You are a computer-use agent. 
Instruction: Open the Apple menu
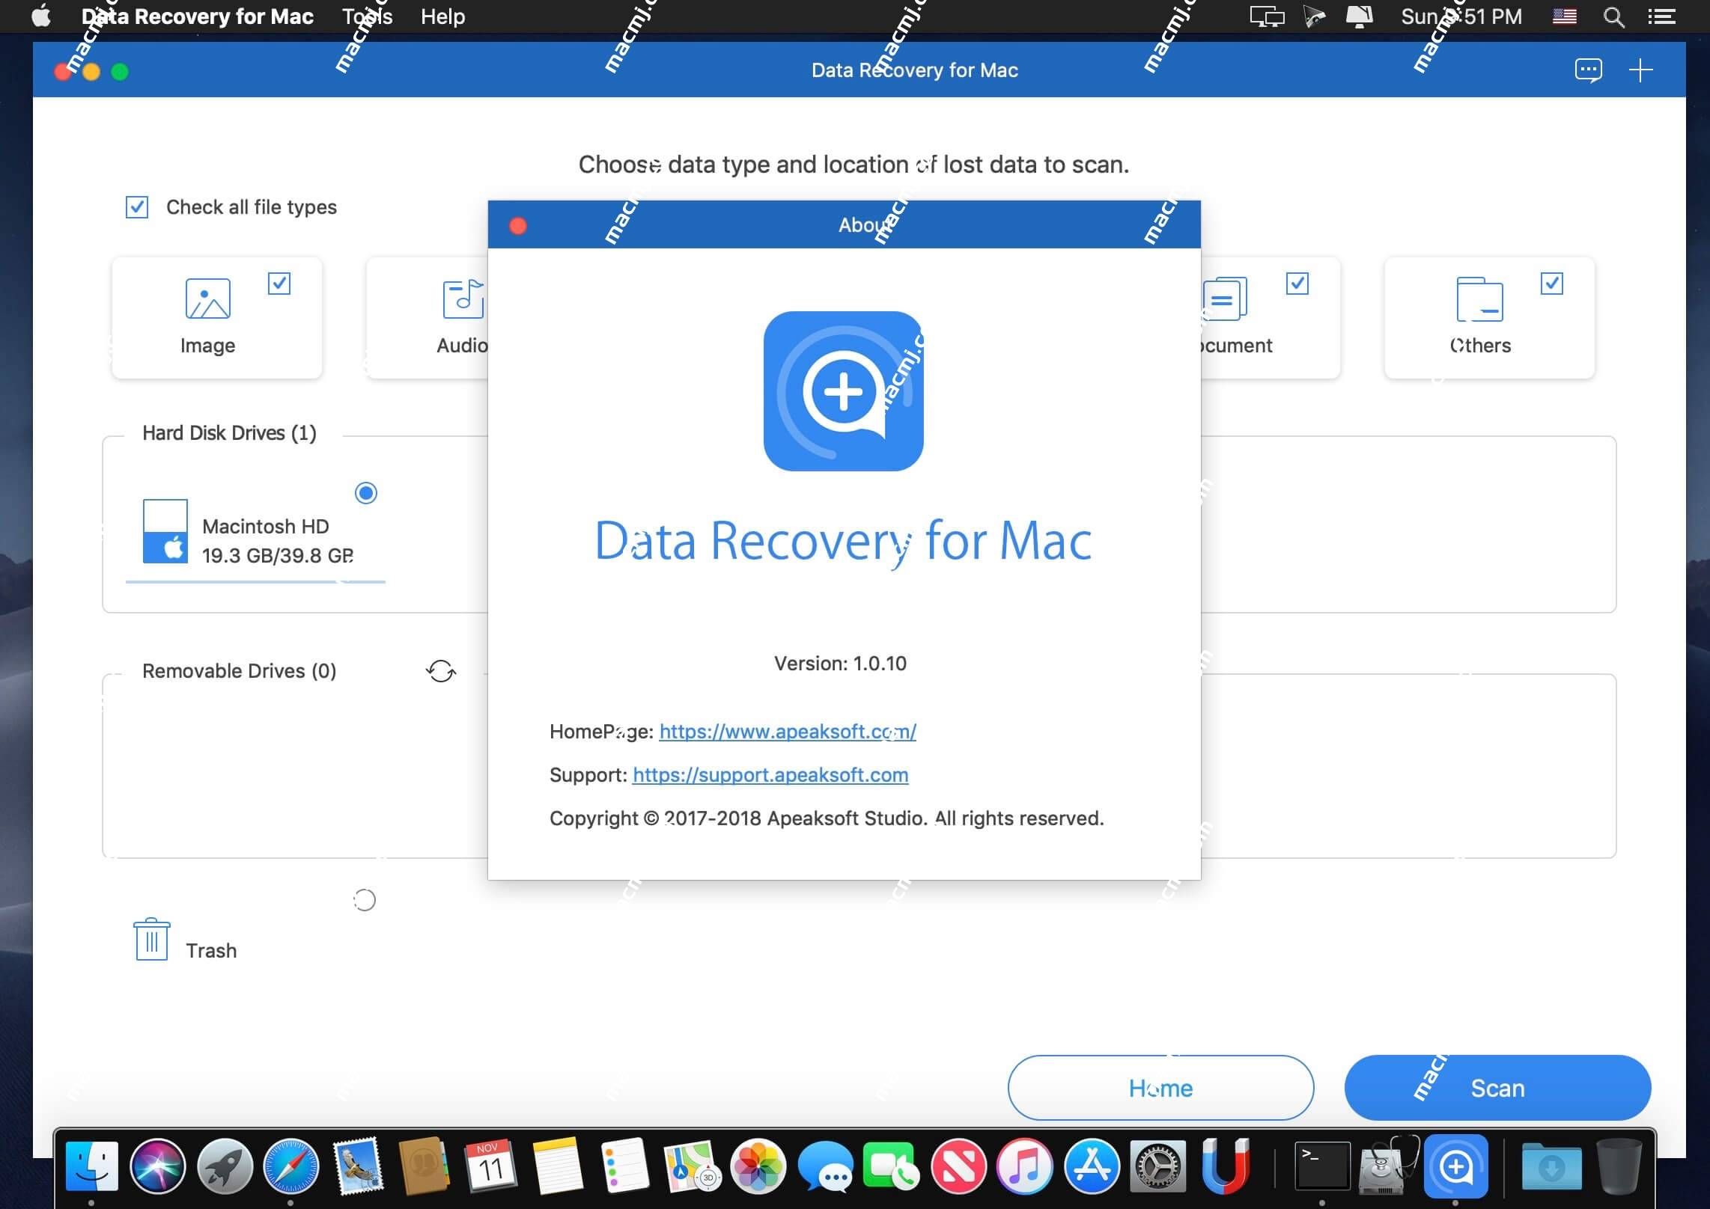coord(42,16)
